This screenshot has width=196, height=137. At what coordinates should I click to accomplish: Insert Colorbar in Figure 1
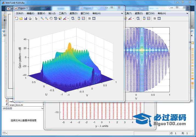coord(79,18)
